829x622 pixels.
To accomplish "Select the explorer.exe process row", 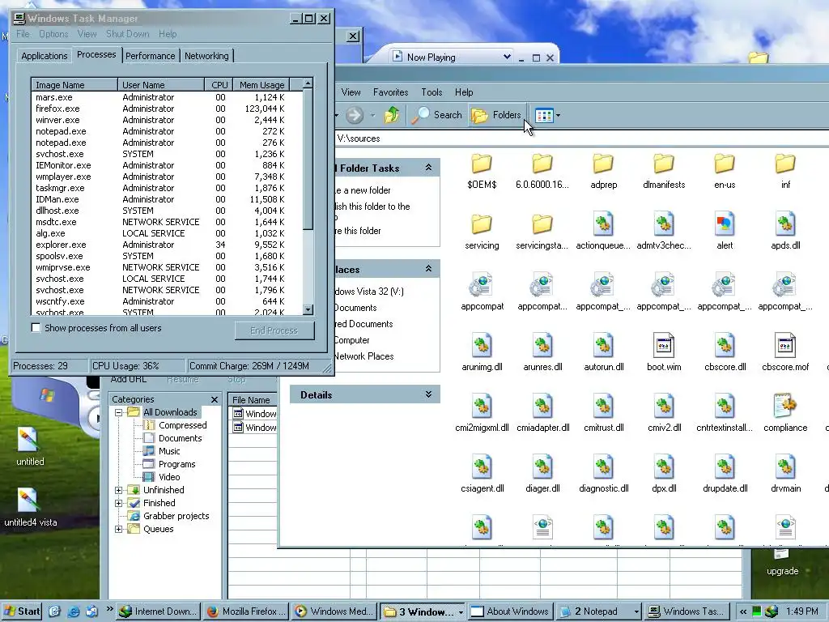I will tap(167, 245).
